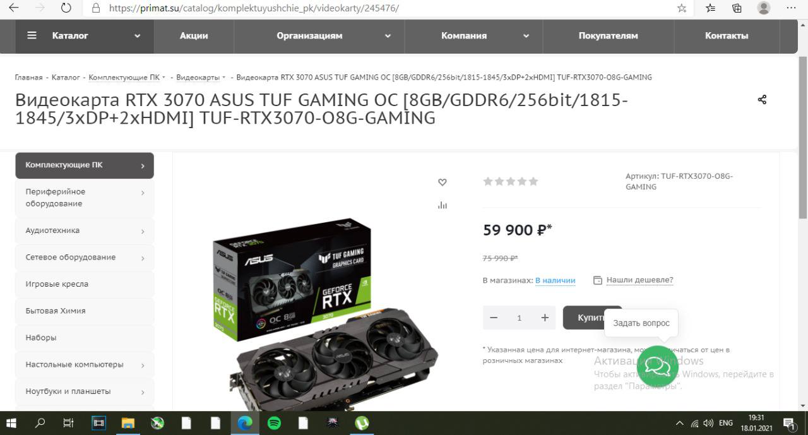
Task: Open the Контакты menu item
Action: tap(727, 36)
